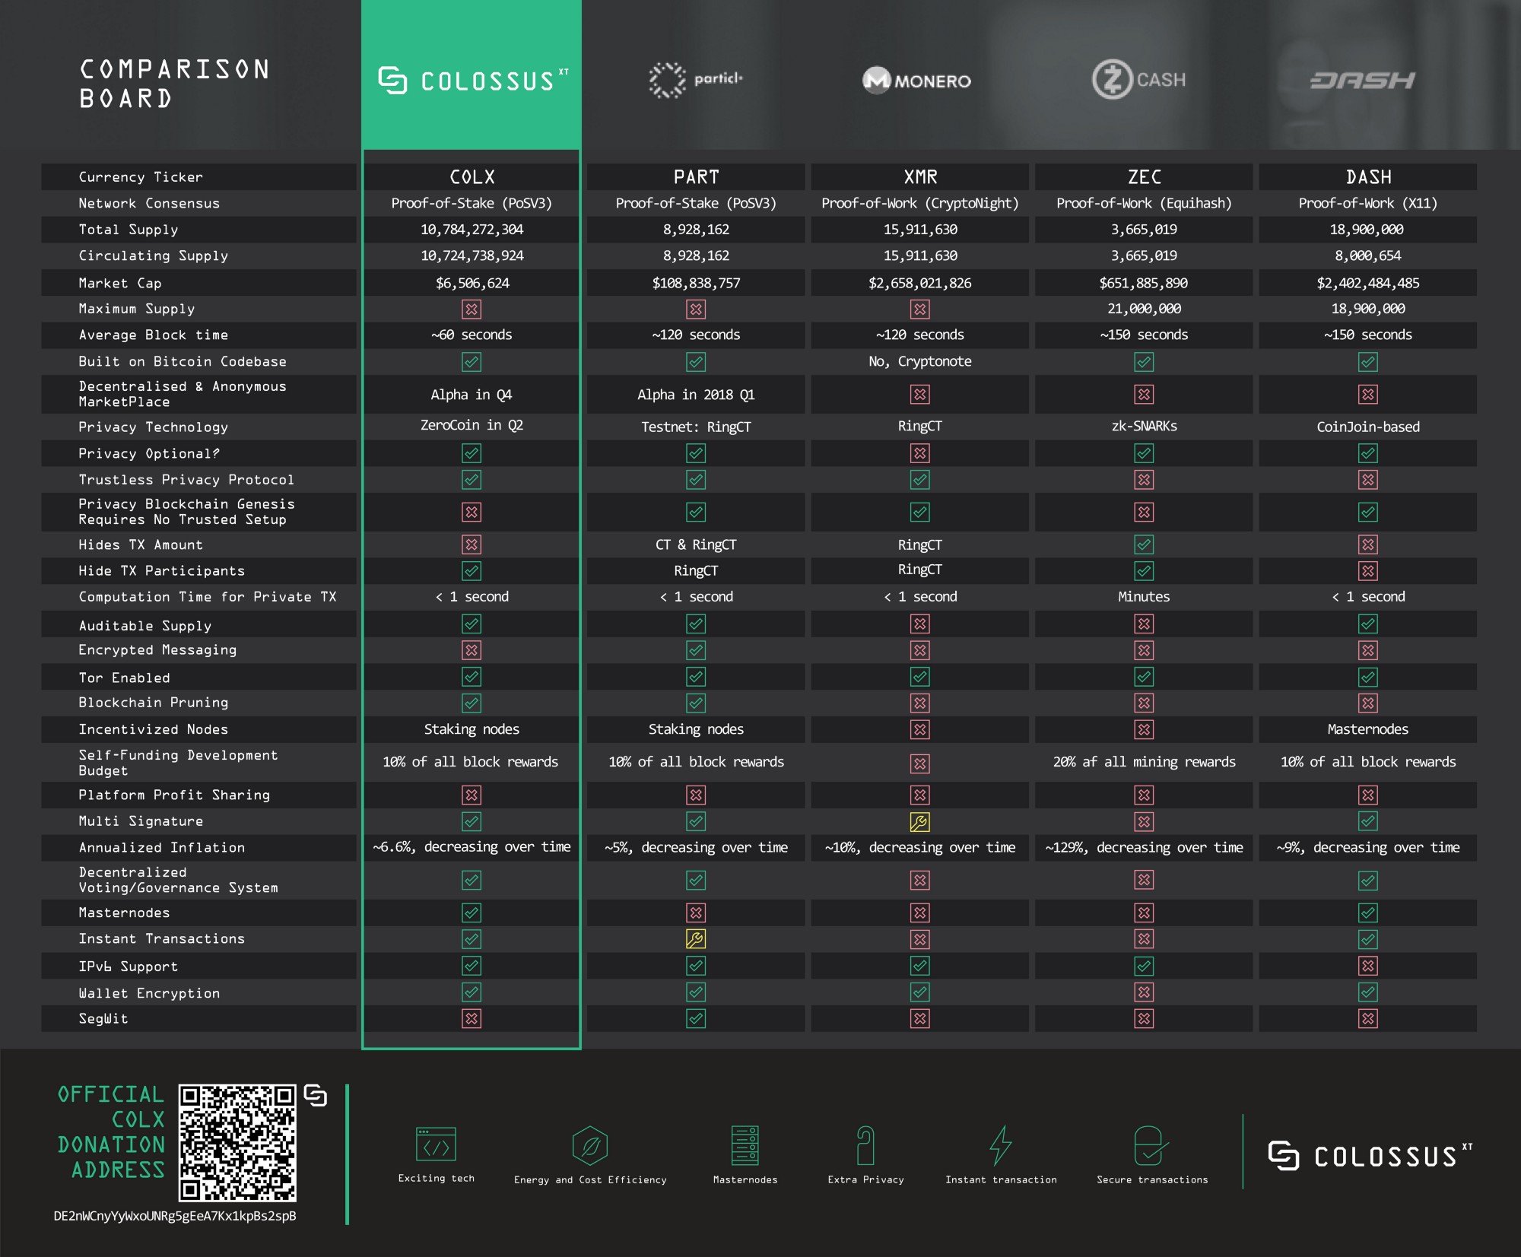1521x1257 pixels.
Task: Click the donation address QR code
Action: 237,1143
